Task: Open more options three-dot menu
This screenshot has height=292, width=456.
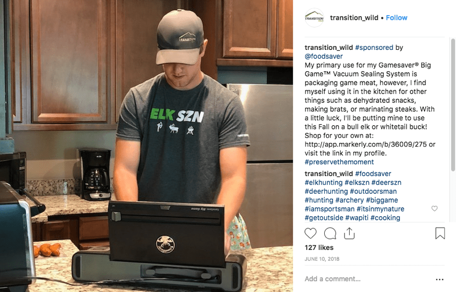Action: (440, 280)
